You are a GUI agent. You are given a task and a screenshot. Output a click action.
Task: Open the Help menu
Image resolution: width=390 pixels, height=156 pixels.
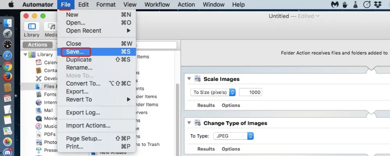(x=238, y=4)
